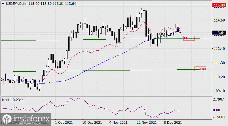Click the 111.30 price axis value

click(x=219, y=63)
